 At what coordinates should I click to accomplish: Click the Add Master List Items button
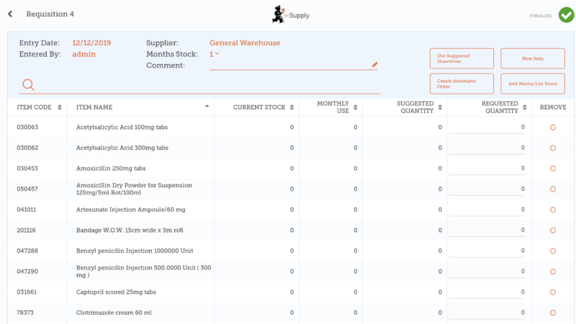click(533, 84)
